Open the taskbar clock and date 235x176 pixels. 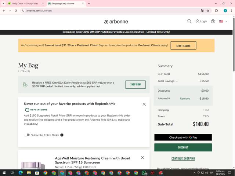click(220, 173)
